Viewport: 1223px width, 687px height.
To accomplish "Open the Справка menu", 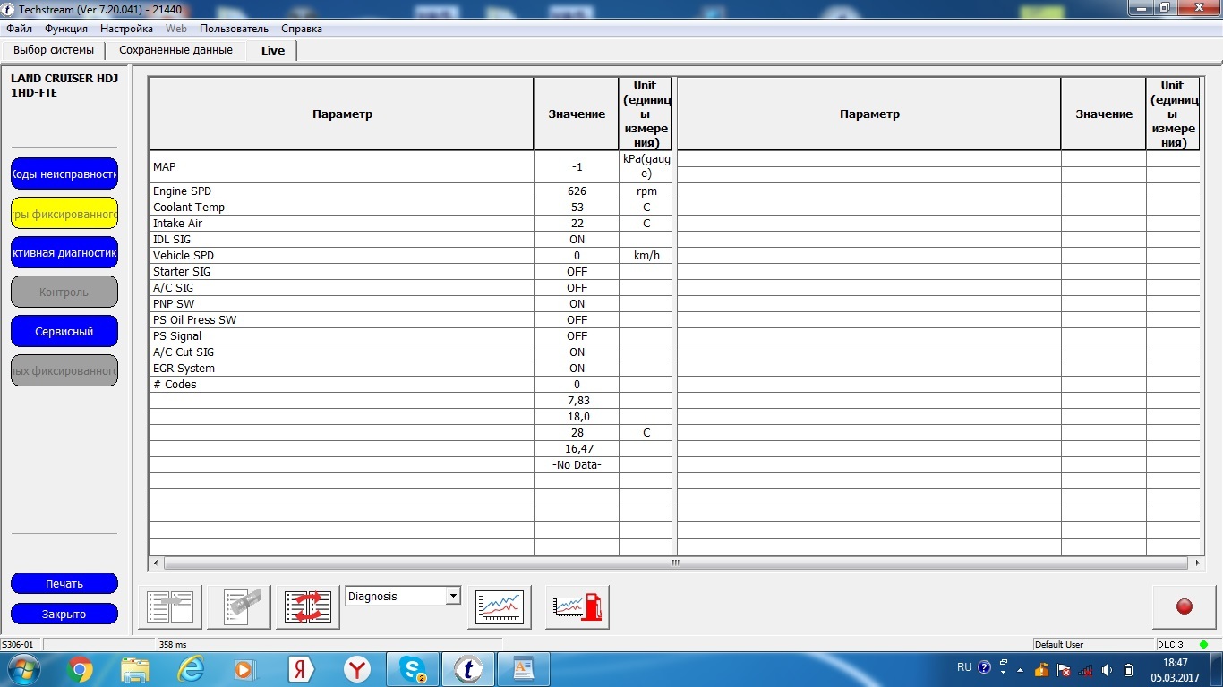I will pos(301,29).
